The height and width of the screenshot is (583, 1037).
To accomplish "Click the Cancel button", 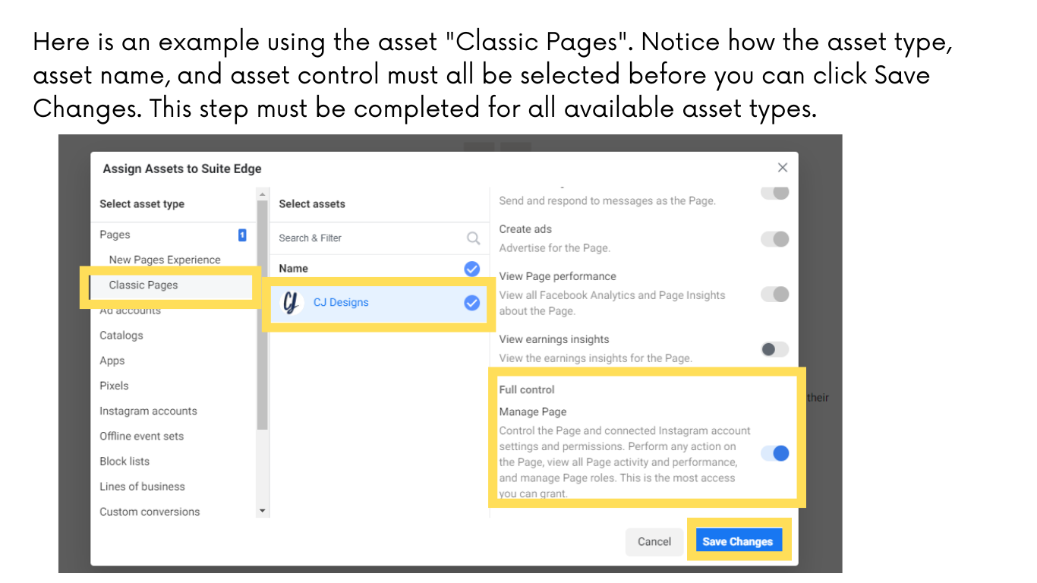I will pyautogui.click(x=654, y=542).
